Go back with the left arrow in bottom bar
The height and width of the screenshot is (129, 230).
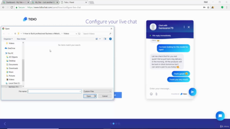5,124
